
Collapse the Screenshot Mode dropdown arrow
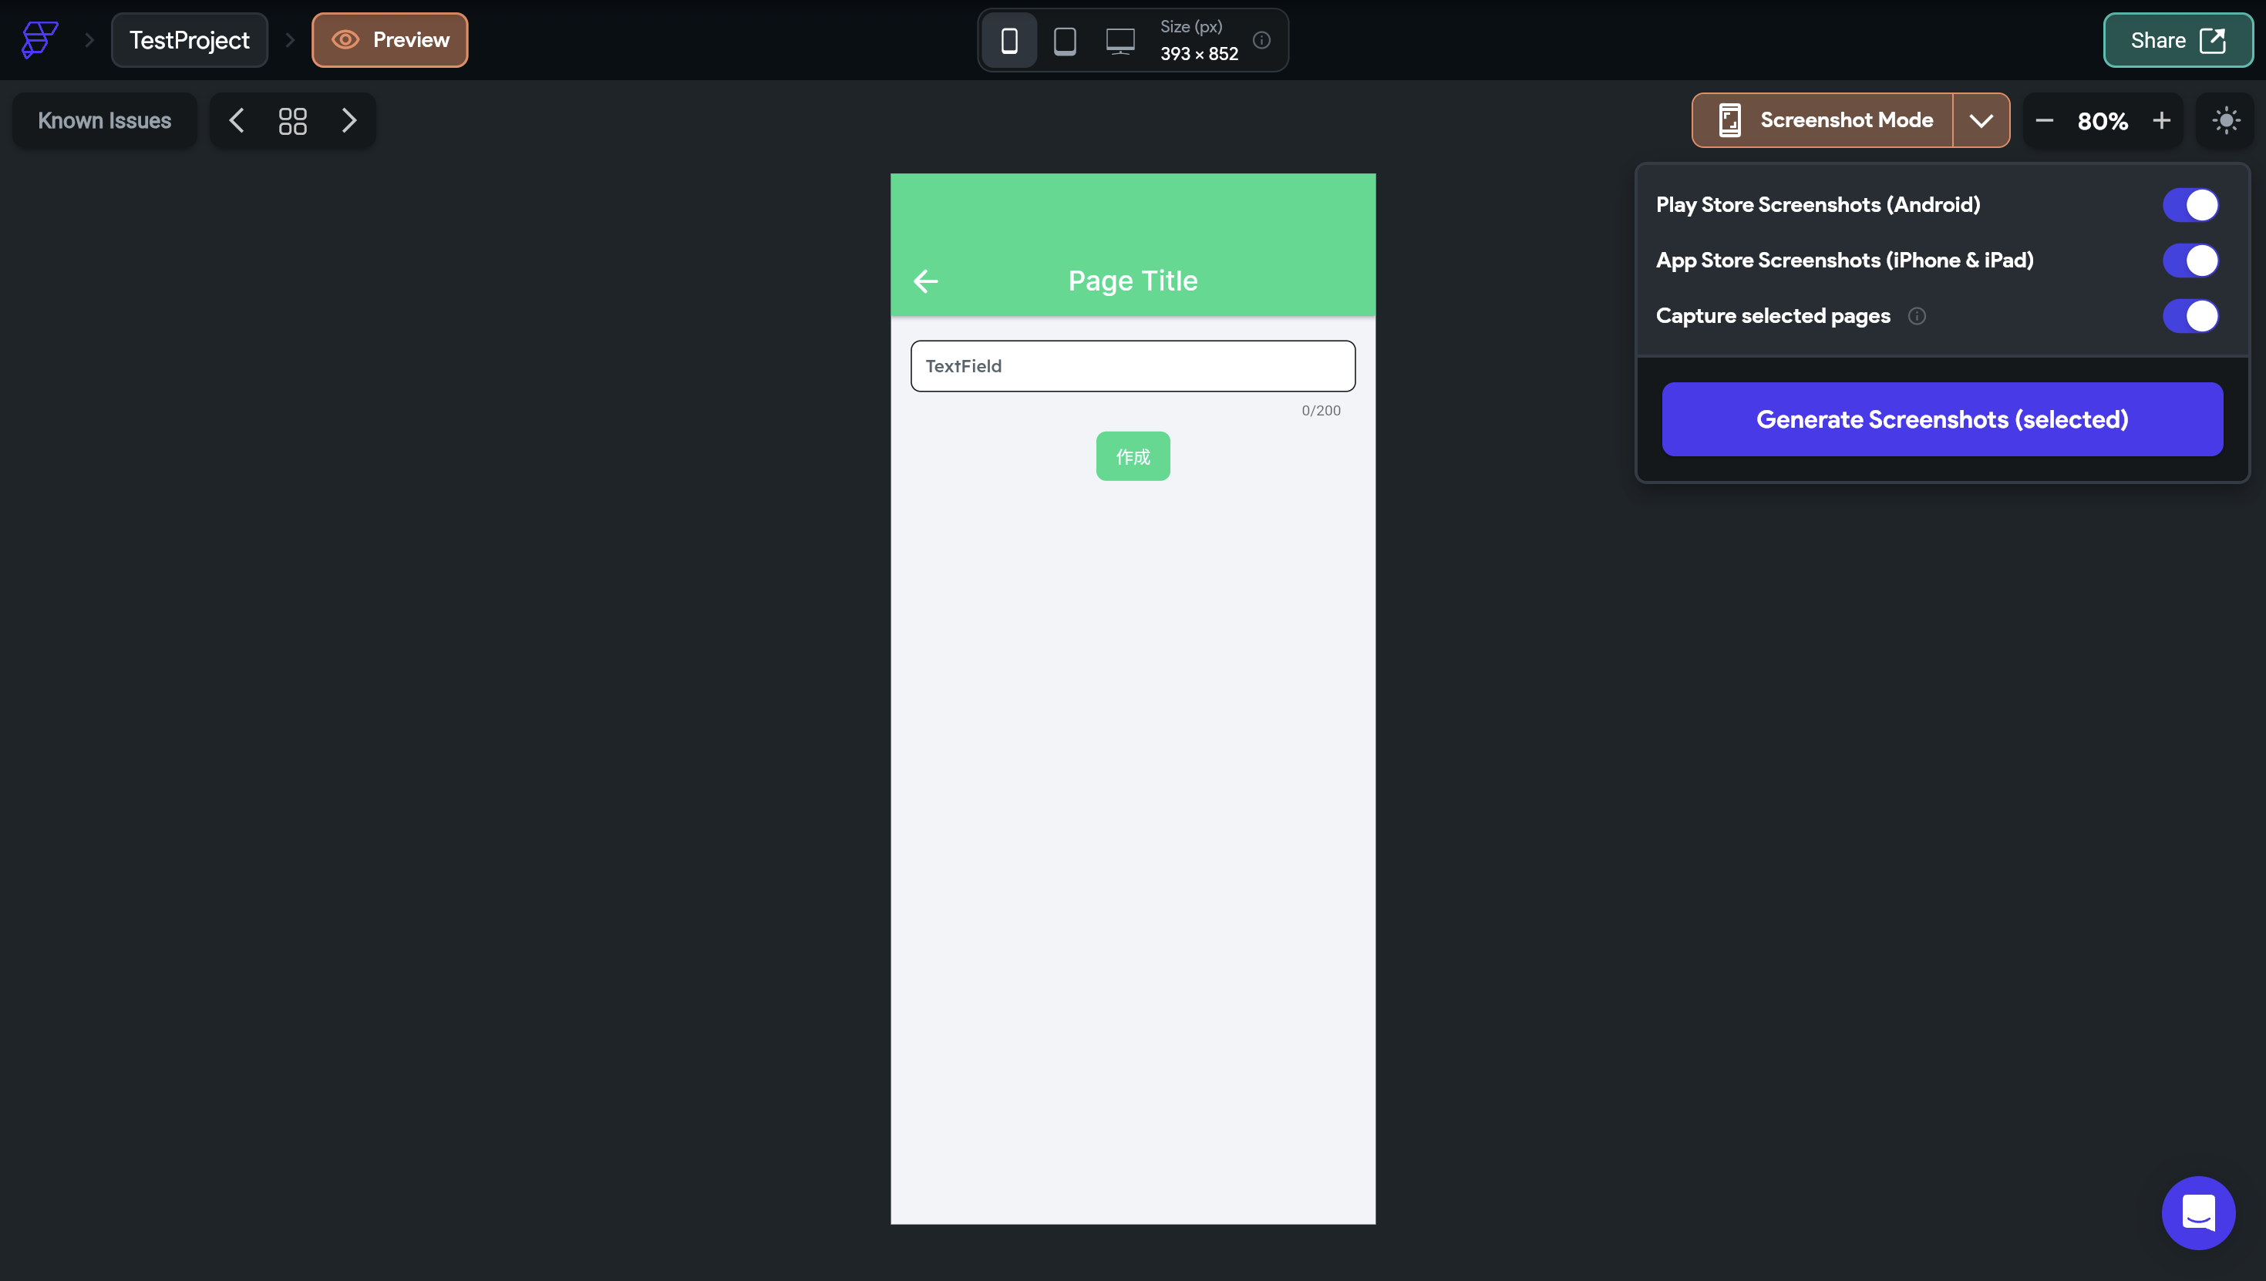(1981, 120)
